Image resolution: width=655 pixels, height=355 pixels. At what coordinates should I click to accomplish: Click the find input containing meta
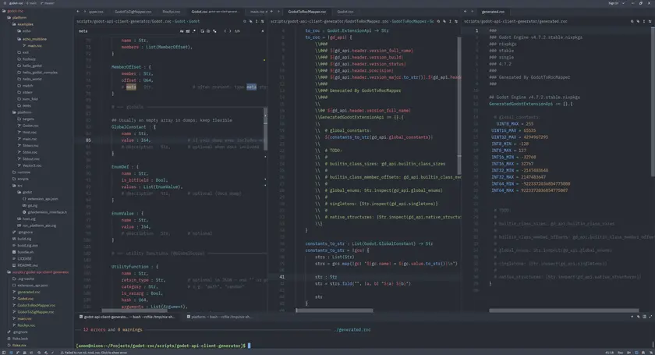point(127,31)
